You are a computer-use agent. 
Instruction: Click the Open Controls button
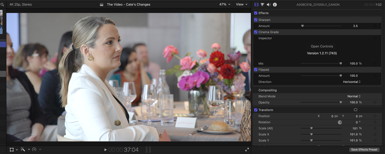(322, 46)
